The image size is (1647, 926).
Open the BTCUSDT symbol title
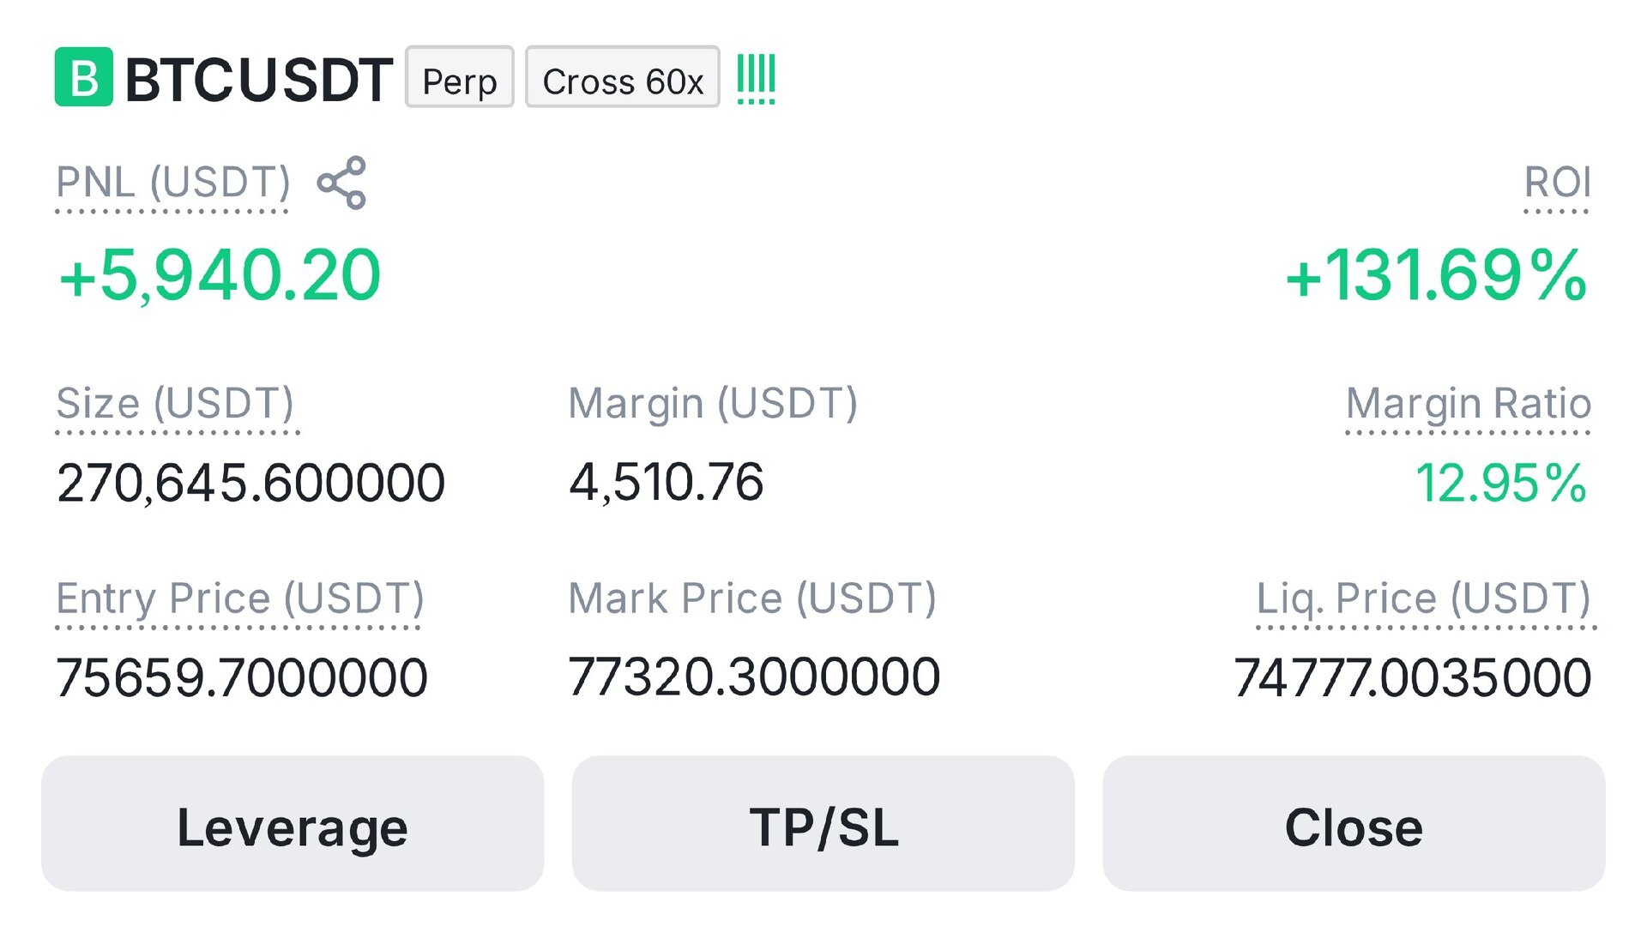pos(259,80)
